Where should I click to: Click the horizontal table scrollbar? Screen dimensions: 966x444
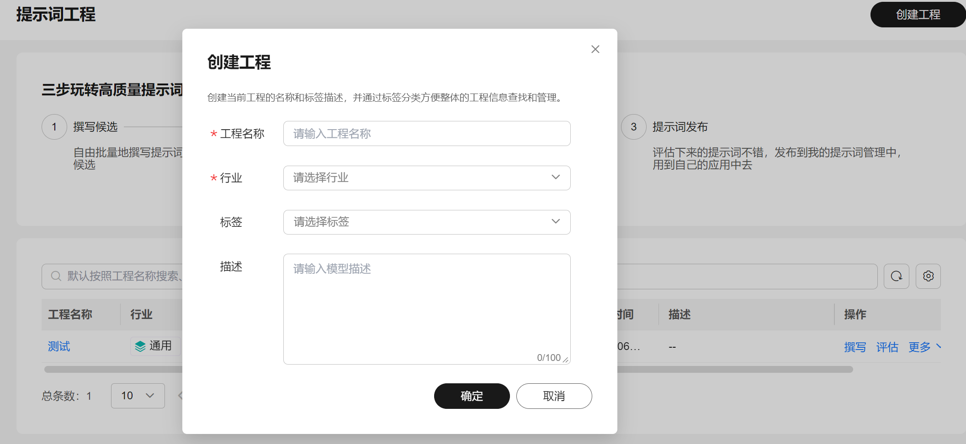pyautogui.click(x=731, y=369)
